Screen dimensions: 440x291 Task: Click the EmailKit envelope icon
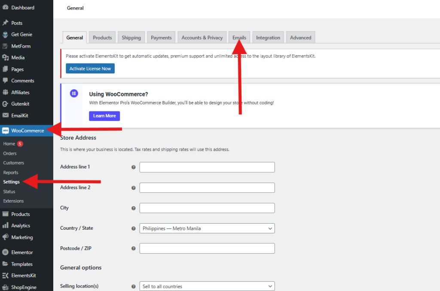point(5,115)
